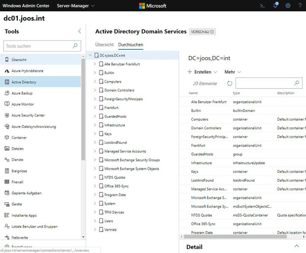Open Dienste in the Tools list
The image size is (306, 253).
pos(40,160)
